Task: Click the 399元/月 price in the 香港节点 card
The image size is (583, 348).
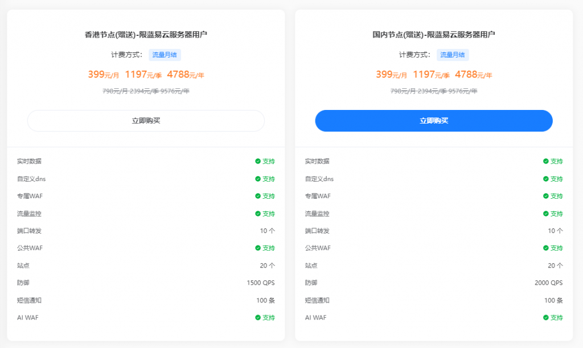Action: click(x=104, y=75)
